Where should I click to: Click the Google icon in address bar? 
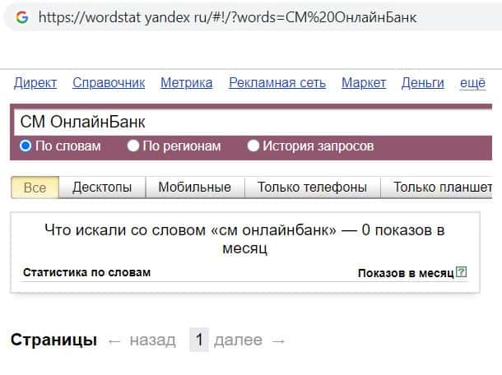(x=21, y=16)
